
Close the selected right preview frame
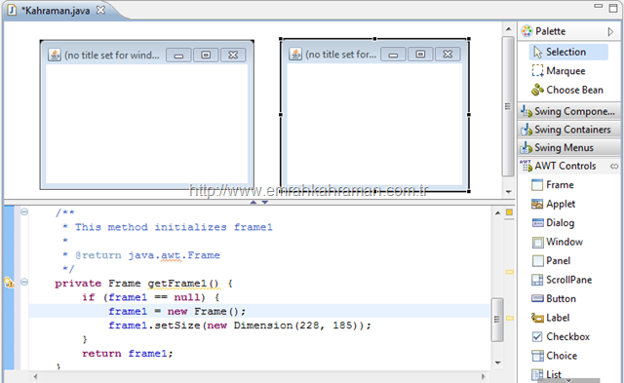coord(448,55)
